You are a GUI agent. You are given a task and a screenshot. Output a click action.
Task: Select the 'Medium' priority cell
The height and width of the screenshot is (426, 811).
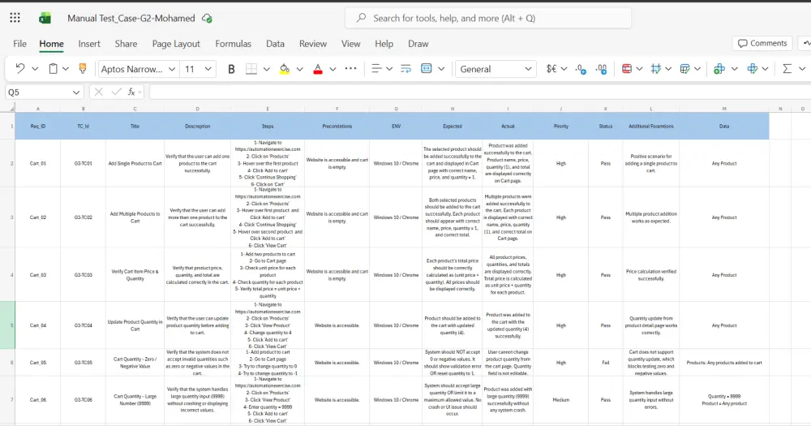[561, 400]
